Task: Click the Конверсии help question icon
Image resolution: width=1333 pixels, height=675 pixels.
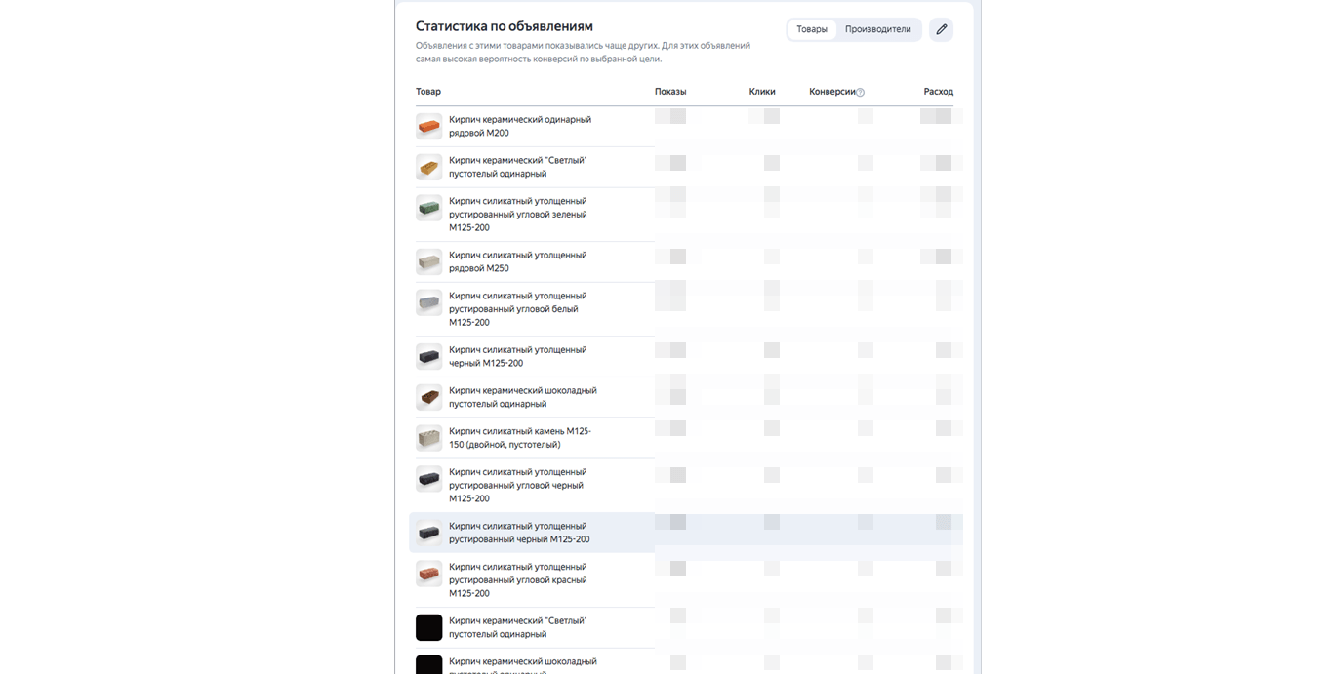Action: pos(861,93)
